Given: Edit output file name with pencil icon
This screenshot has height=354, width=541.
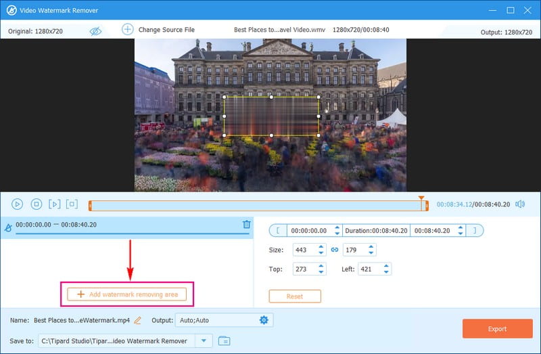Looking at the screenshot, I should 138,319.
